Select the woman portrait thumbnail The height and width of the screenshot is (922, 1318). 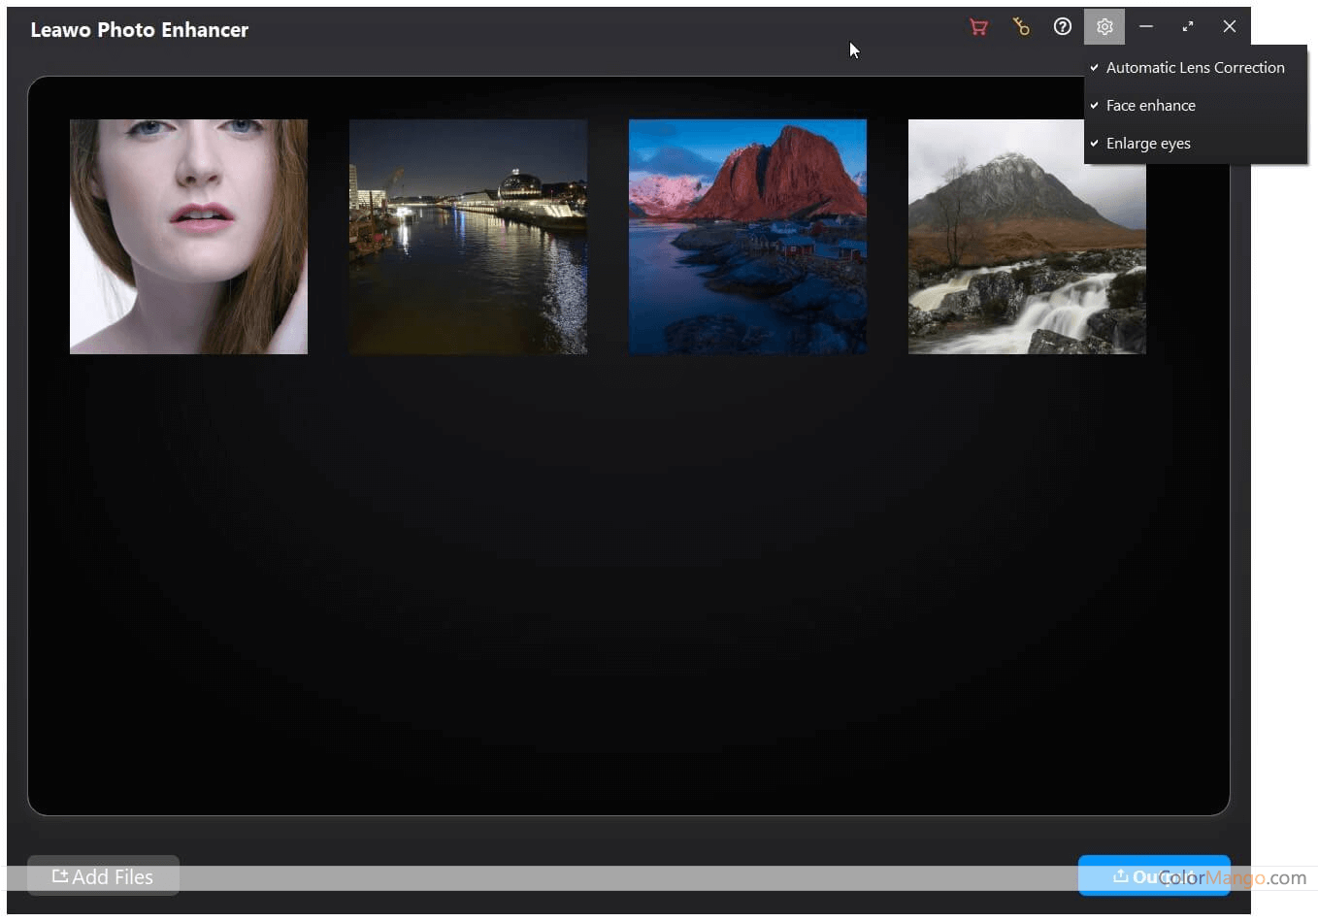[188, 237]
